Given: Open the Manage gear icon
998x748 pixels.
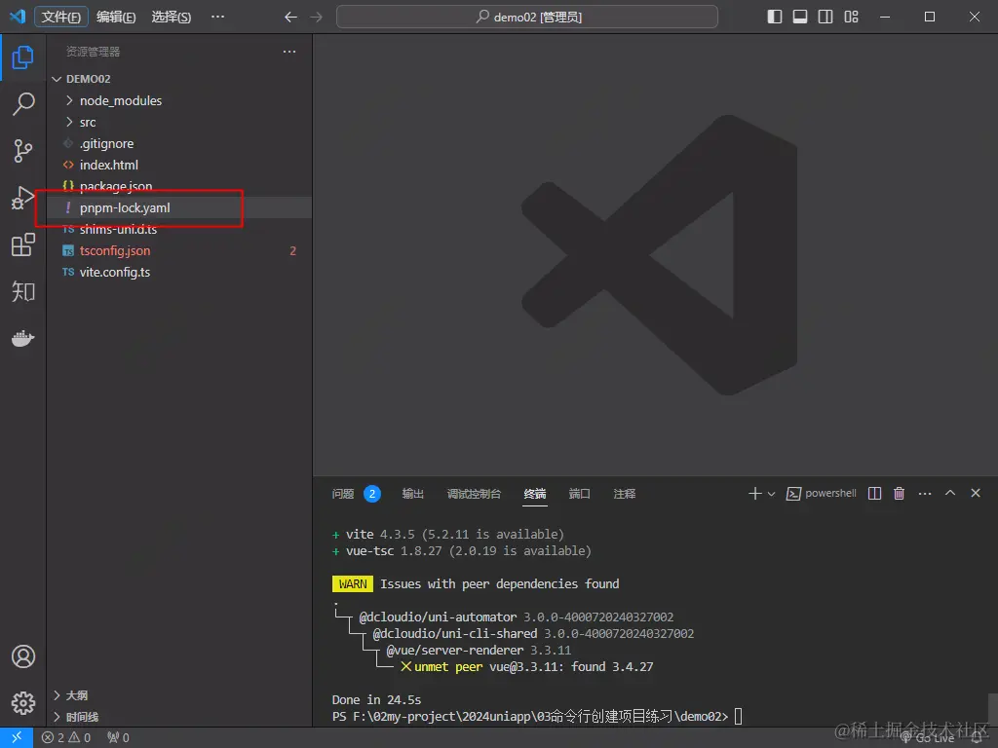Looking at the screenshot, I should pos(23,703).
